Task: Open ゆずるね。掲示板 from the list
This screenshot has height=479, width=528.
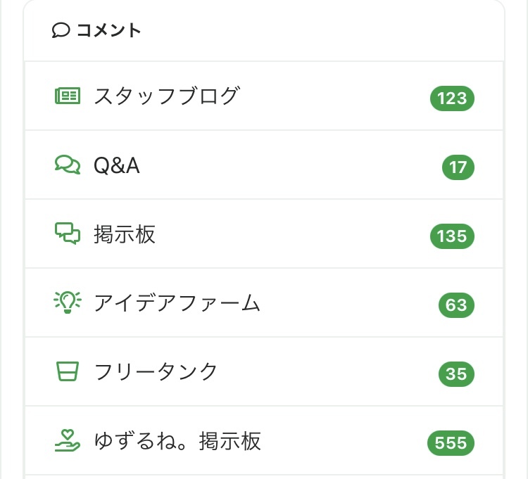Action: pos(177,441)
